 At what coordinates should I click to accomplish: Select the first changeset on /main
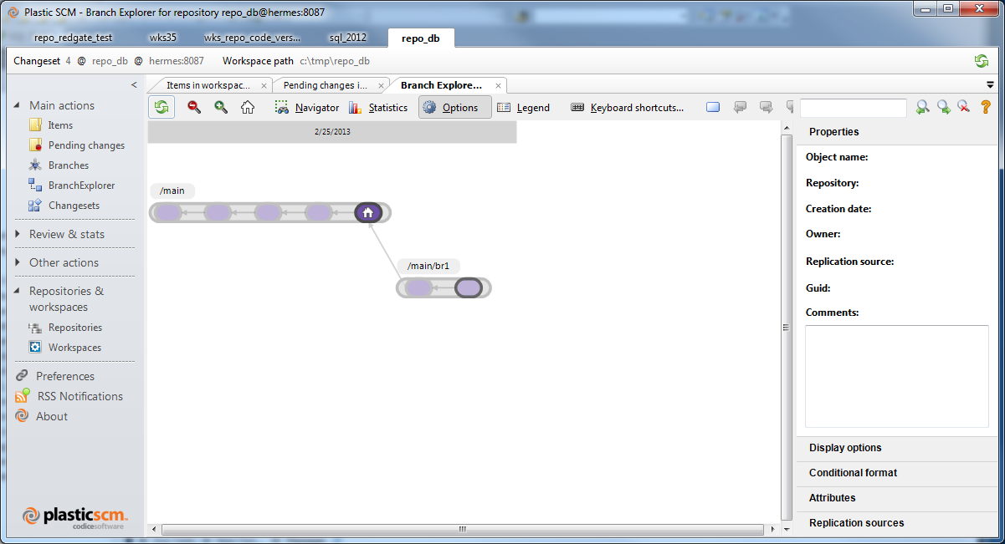coord(167,213)
